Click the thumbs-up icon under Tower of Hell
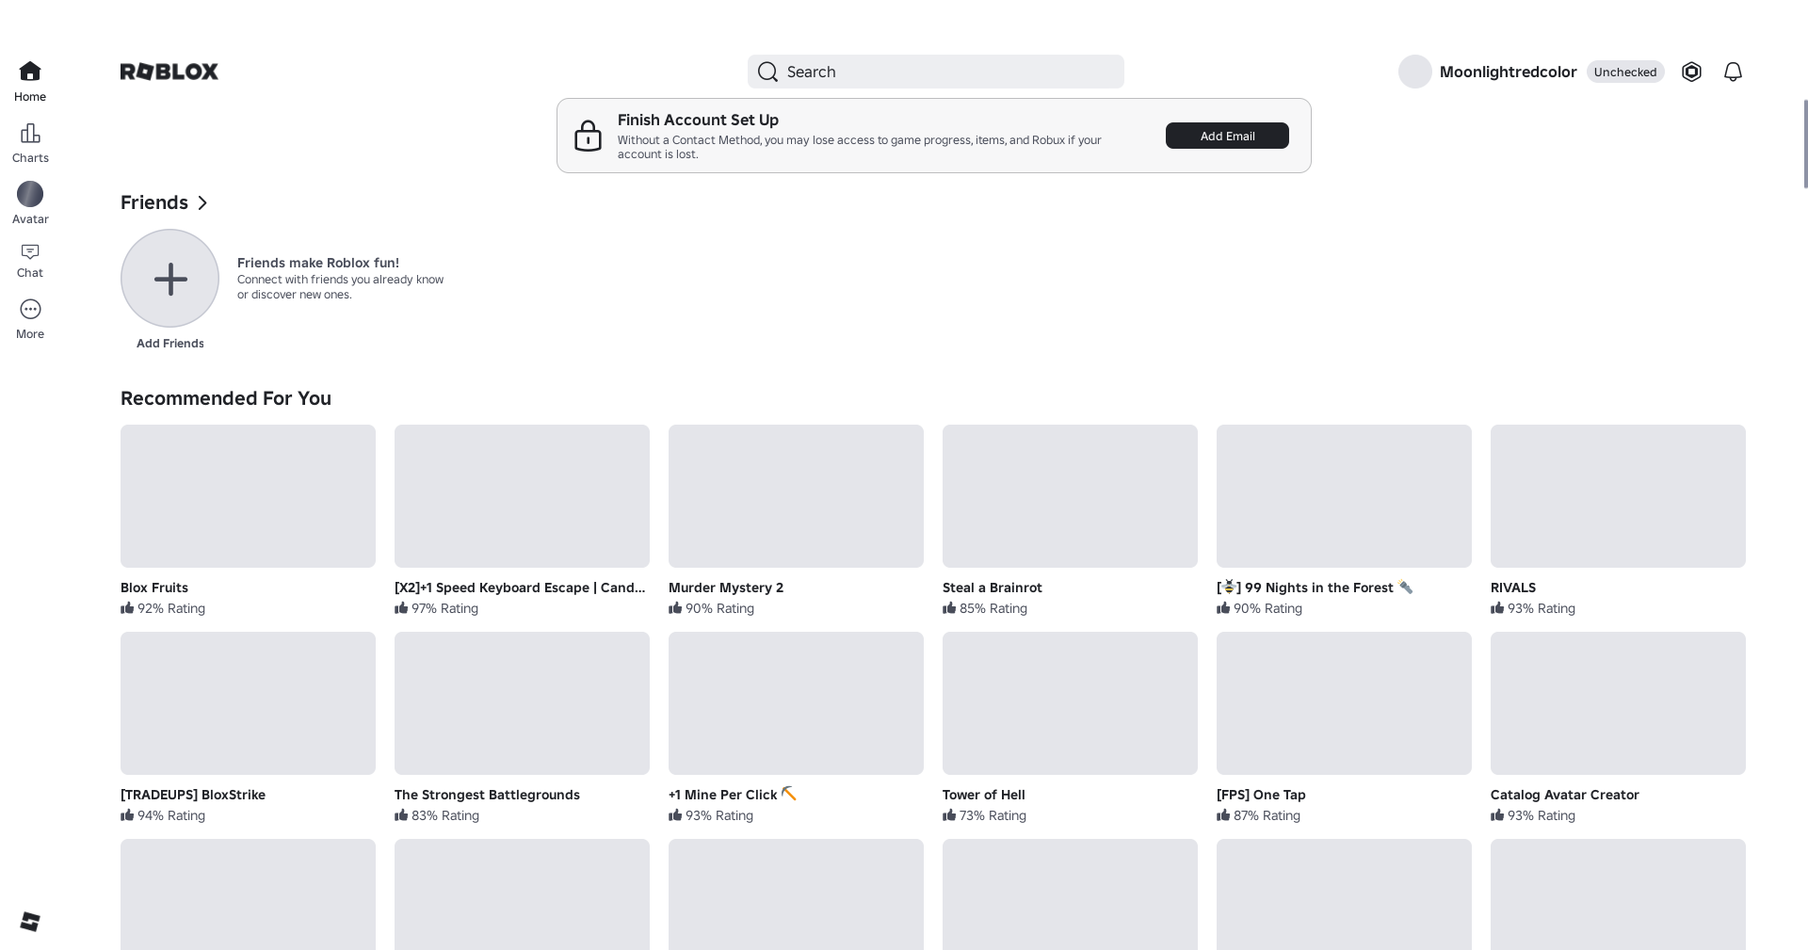Image resolution: width=1808 pixels, height=950 pixels. pyautogui.click(x=949, y=815)
